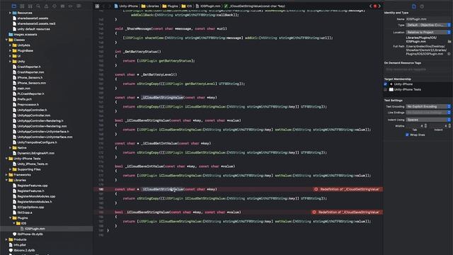Collapse the Plugins folder
This screenshot has width=453, height=255.
point(10,218)
